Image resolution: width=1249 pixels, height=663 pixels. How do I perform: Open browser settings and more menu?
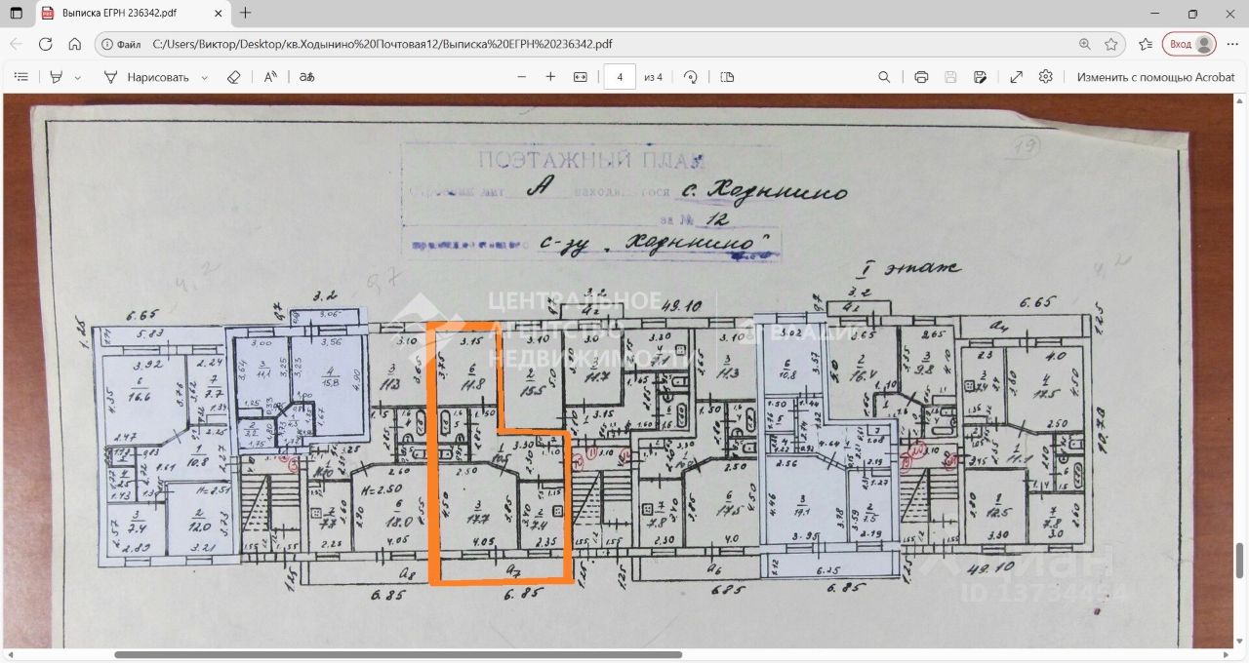pyautogui.click(x=1233, y=44)
